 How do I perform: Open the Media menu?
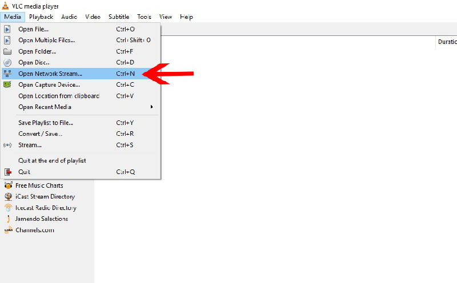click(x=13, y=17)
